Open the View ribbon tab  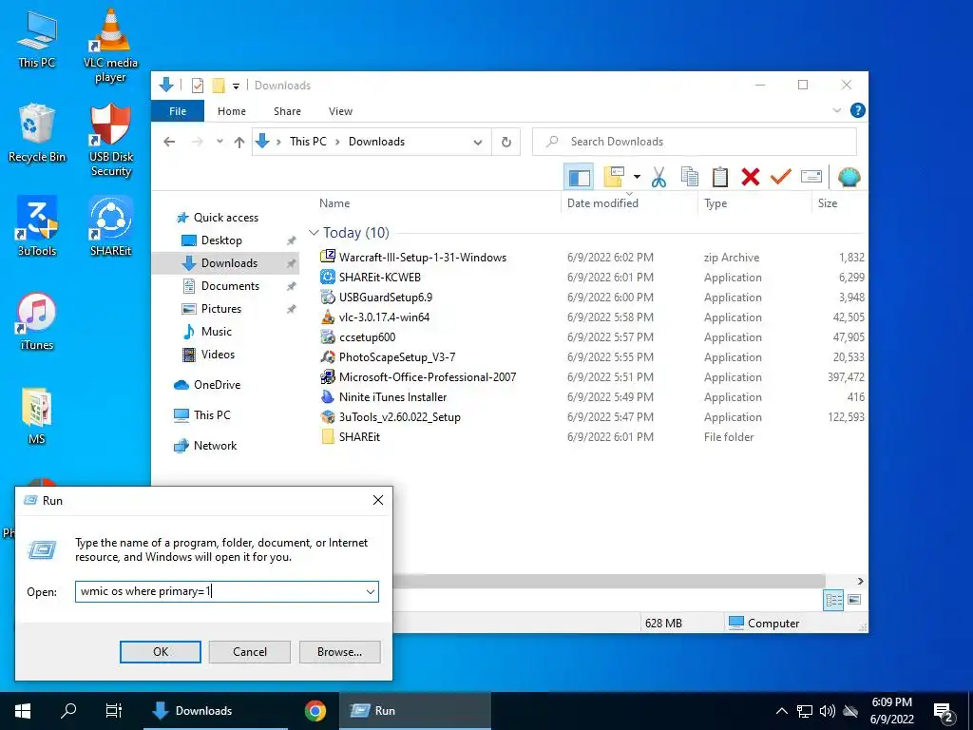(340, 111)
